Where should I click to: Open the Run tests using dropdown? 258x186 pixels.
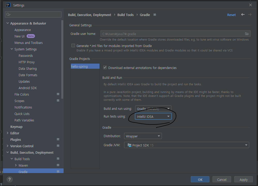(153, 117)
